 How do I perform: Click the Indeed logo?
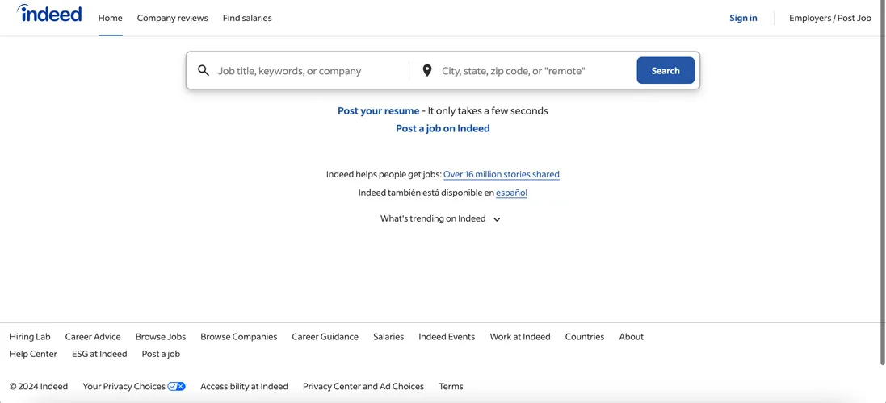click(x=50, y=13)
